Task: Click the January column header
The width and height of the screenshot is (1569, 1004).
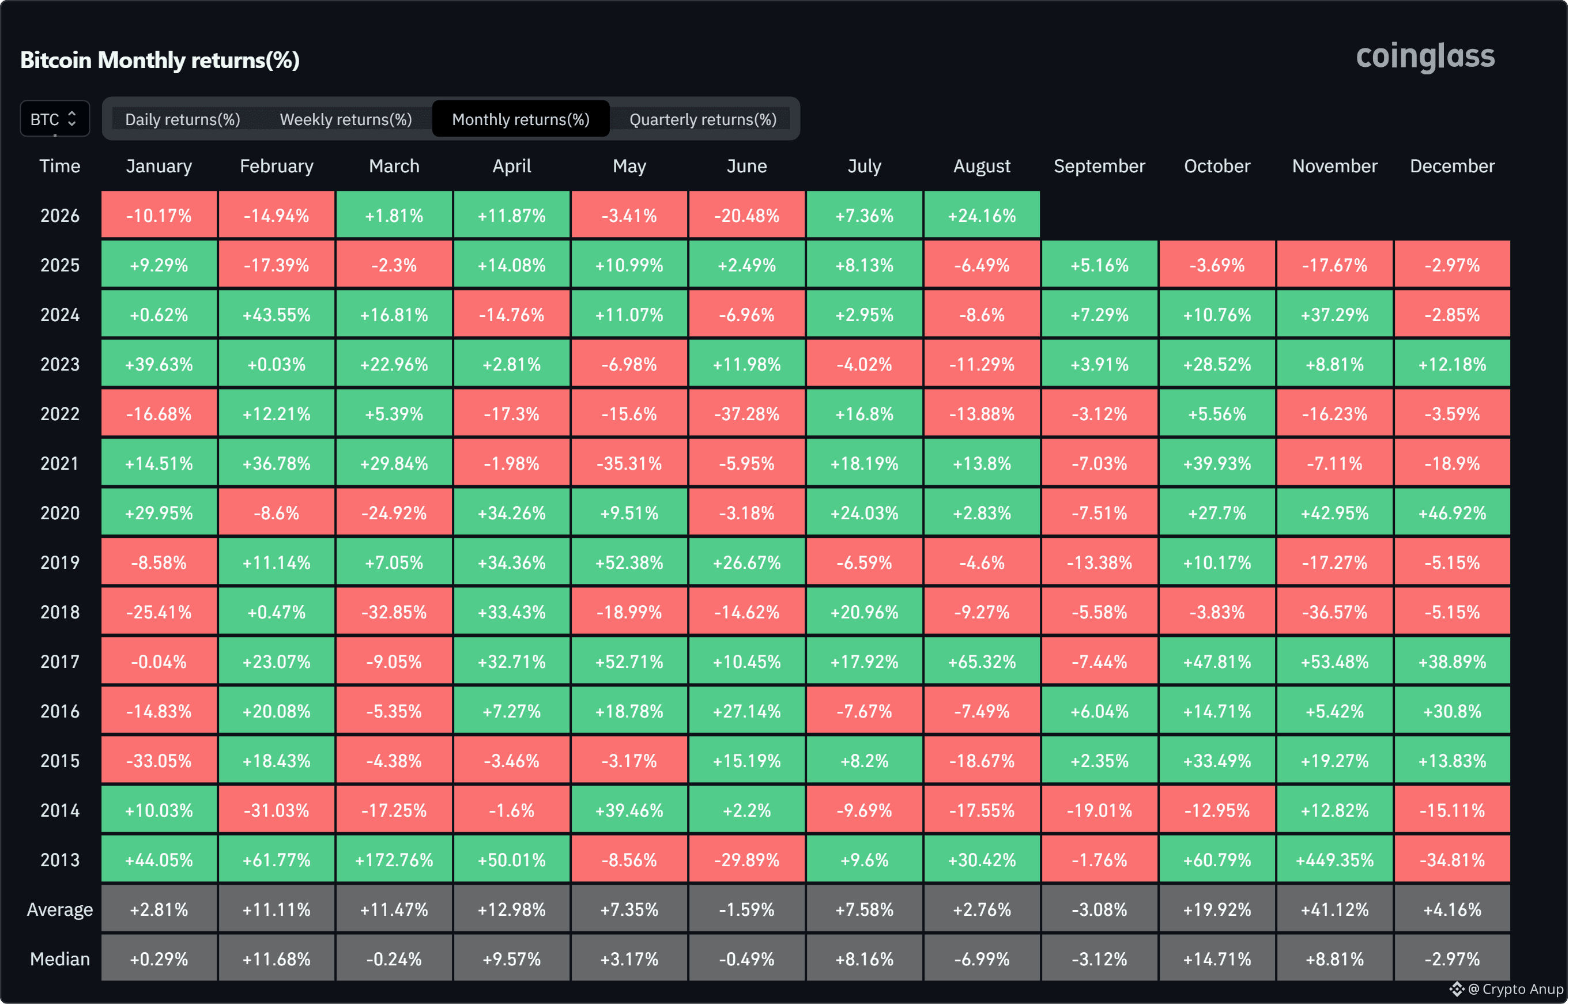Action: [x=159, y=166]
